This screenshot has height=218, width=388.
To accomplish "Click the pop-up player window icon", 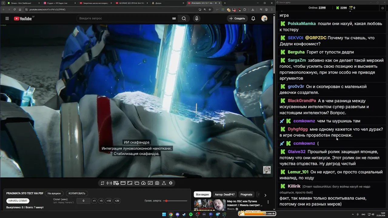I will point(136,183).
